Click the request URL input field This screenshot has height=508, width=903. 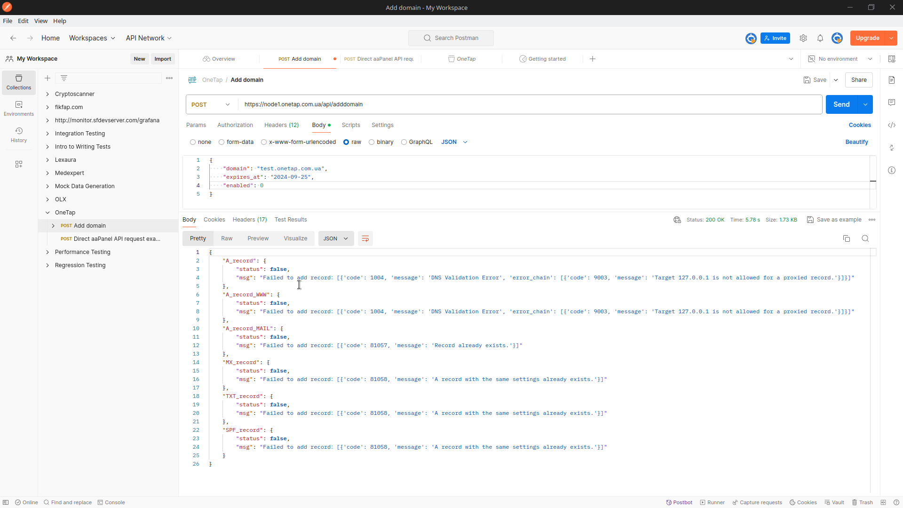point(517,104)
